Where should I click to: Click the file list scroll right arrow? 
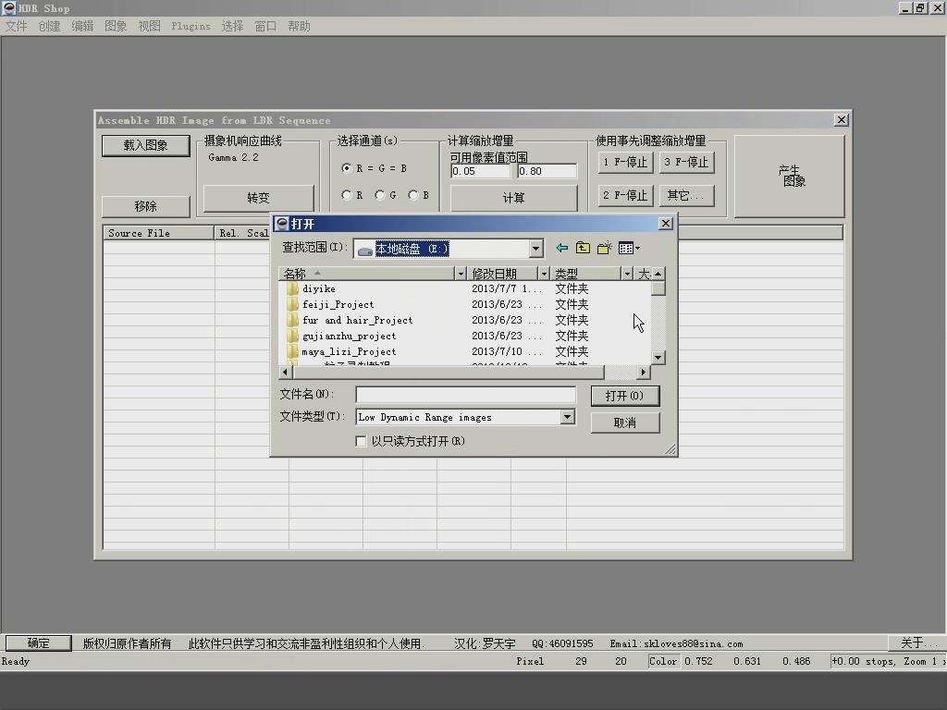[x=644, y=373]
